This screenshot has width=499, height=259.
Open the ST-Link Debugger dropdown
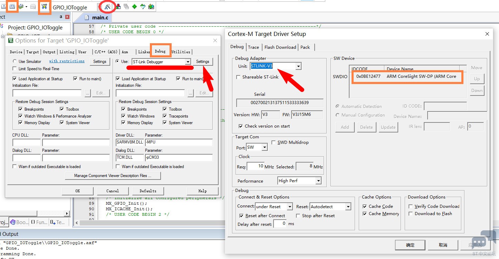(188, 62)
